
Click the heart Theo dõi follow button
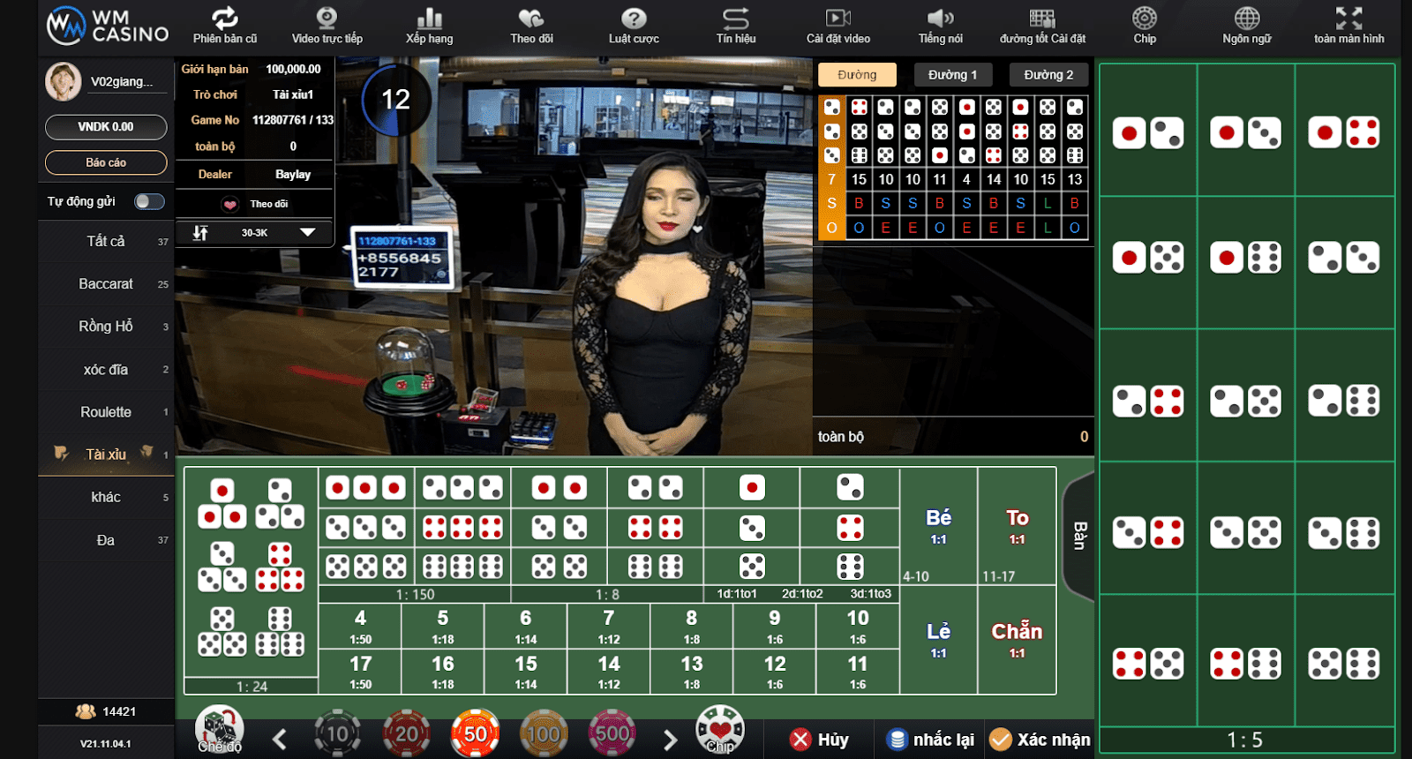click(254, 204)
